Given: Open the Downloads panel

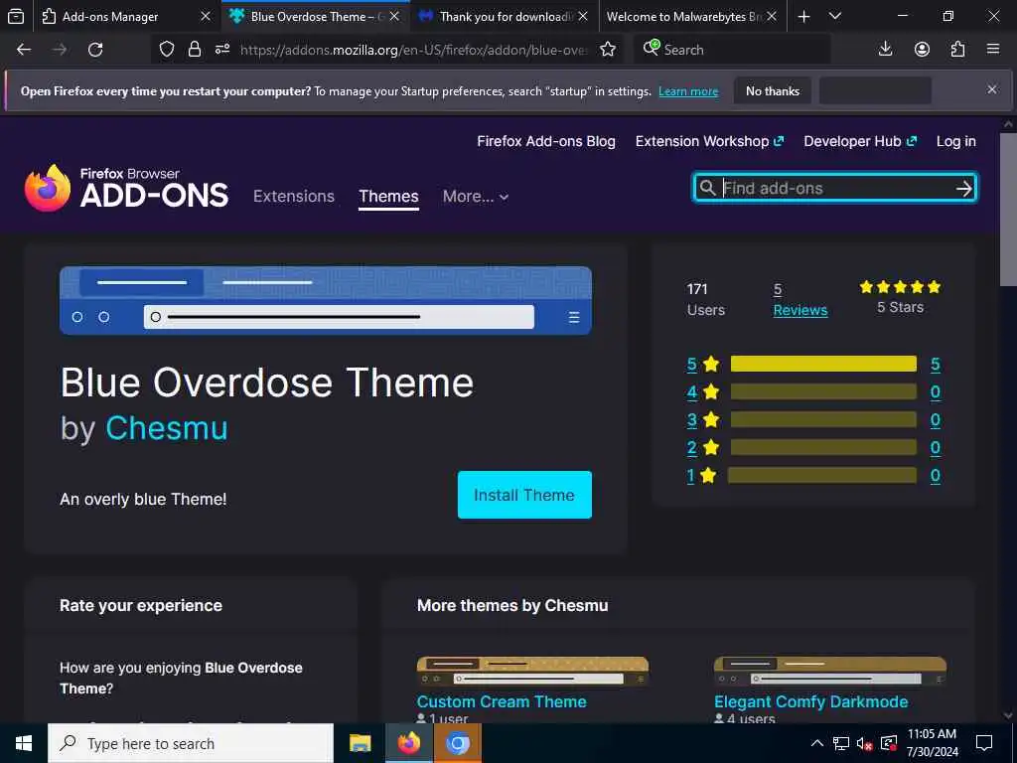Looking at the screenshot, I should coord(885,50).
